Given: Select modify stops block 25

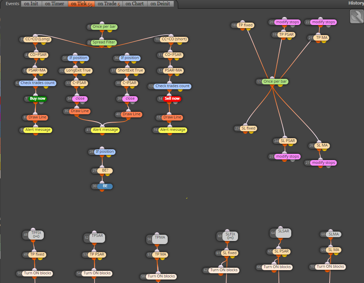Looking at the screenshot, I should 287,157.
